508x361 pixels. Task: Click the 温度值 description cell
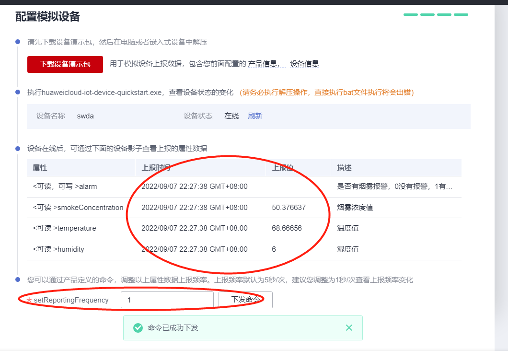pos(347,229)
